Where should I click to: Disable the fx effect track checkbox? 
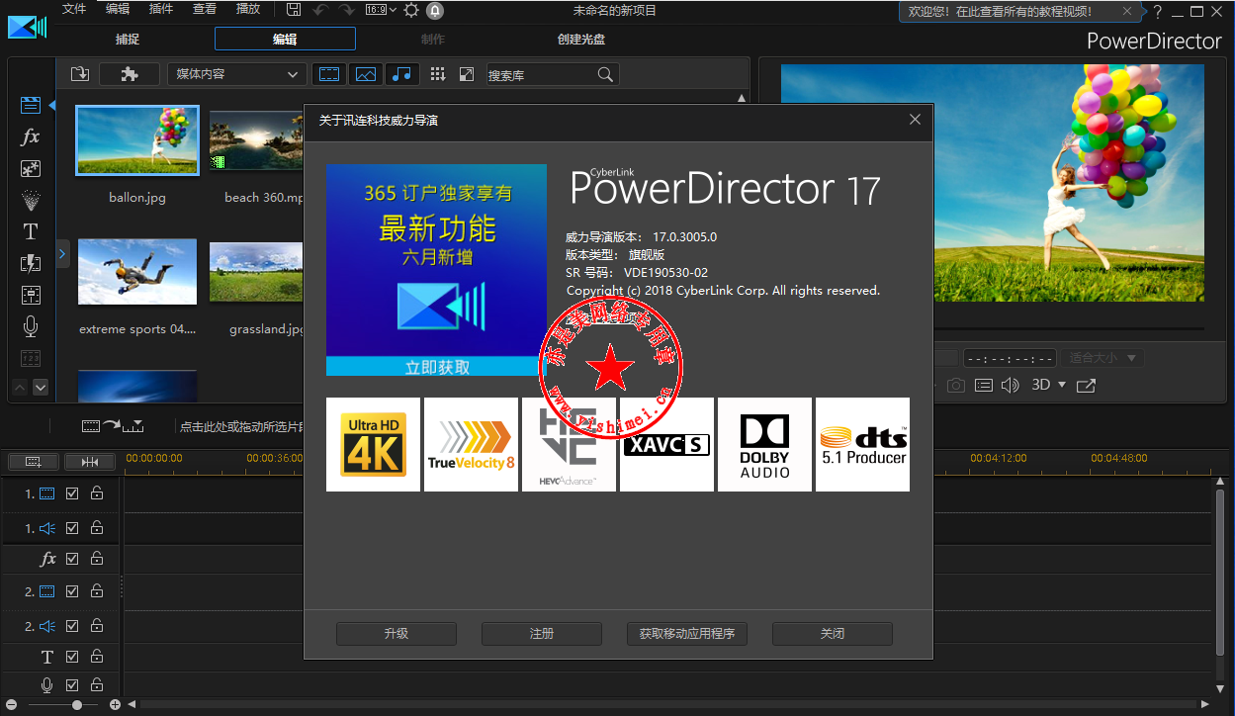72,558
